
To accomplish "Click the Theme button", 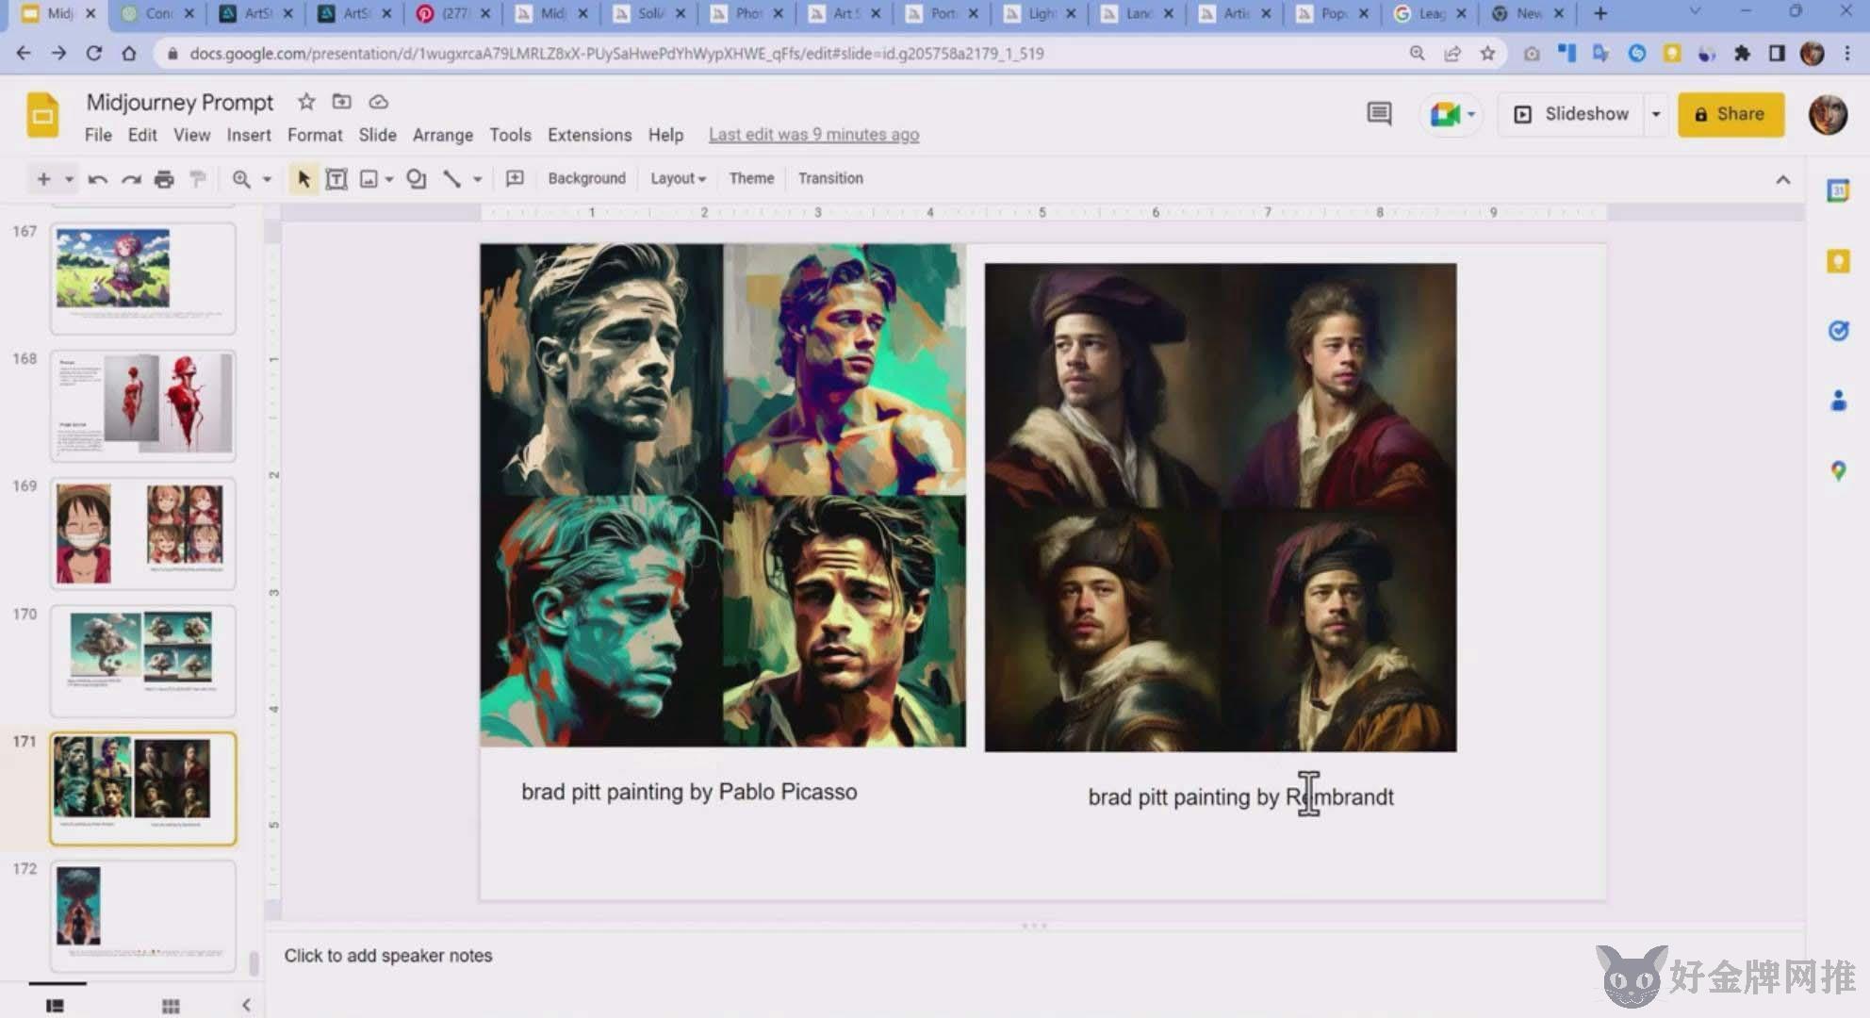I will tap(751, 178).
